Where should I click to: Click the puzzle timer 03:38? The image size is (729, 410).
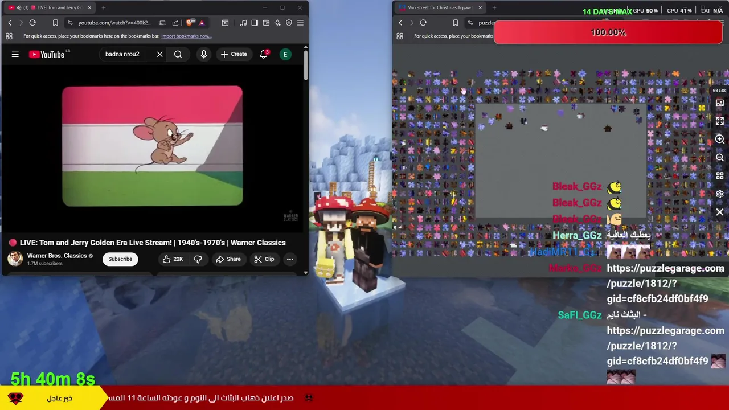(x=719, y=91)
